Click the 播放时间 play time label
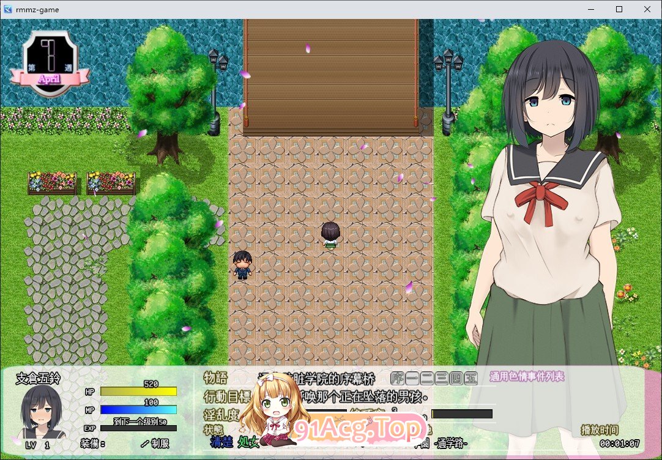The height and width of the screenshot is (460, 662). click(x=600, y=430)
